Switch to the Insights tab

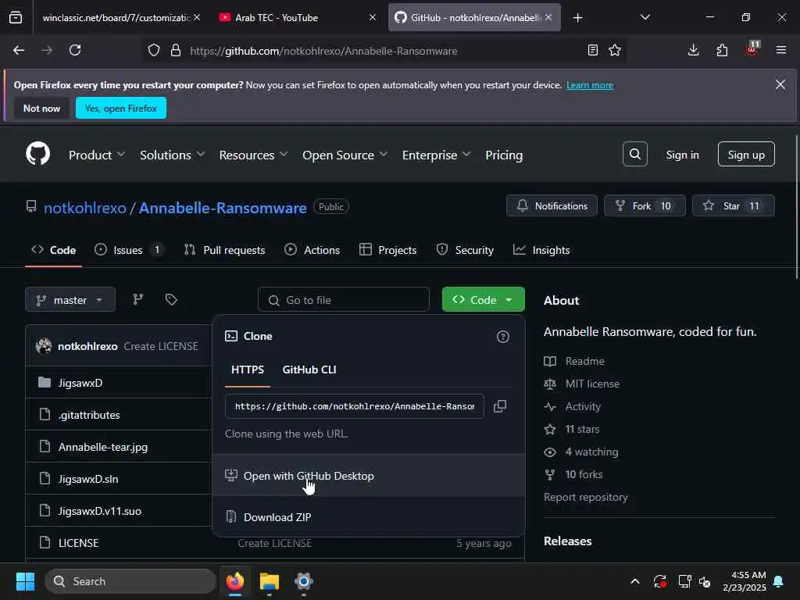click(x=541, y=250)
